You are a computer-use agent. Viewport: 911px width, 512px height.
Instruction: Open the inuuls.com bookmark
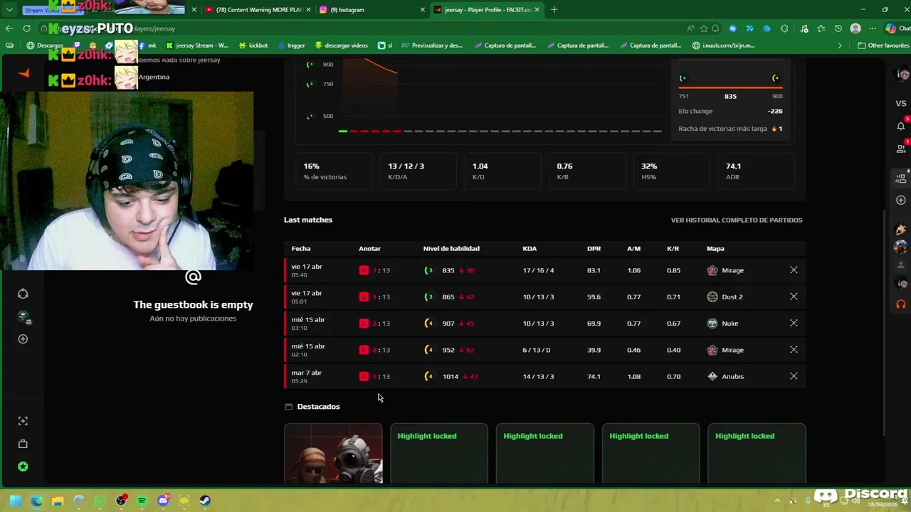723,46
